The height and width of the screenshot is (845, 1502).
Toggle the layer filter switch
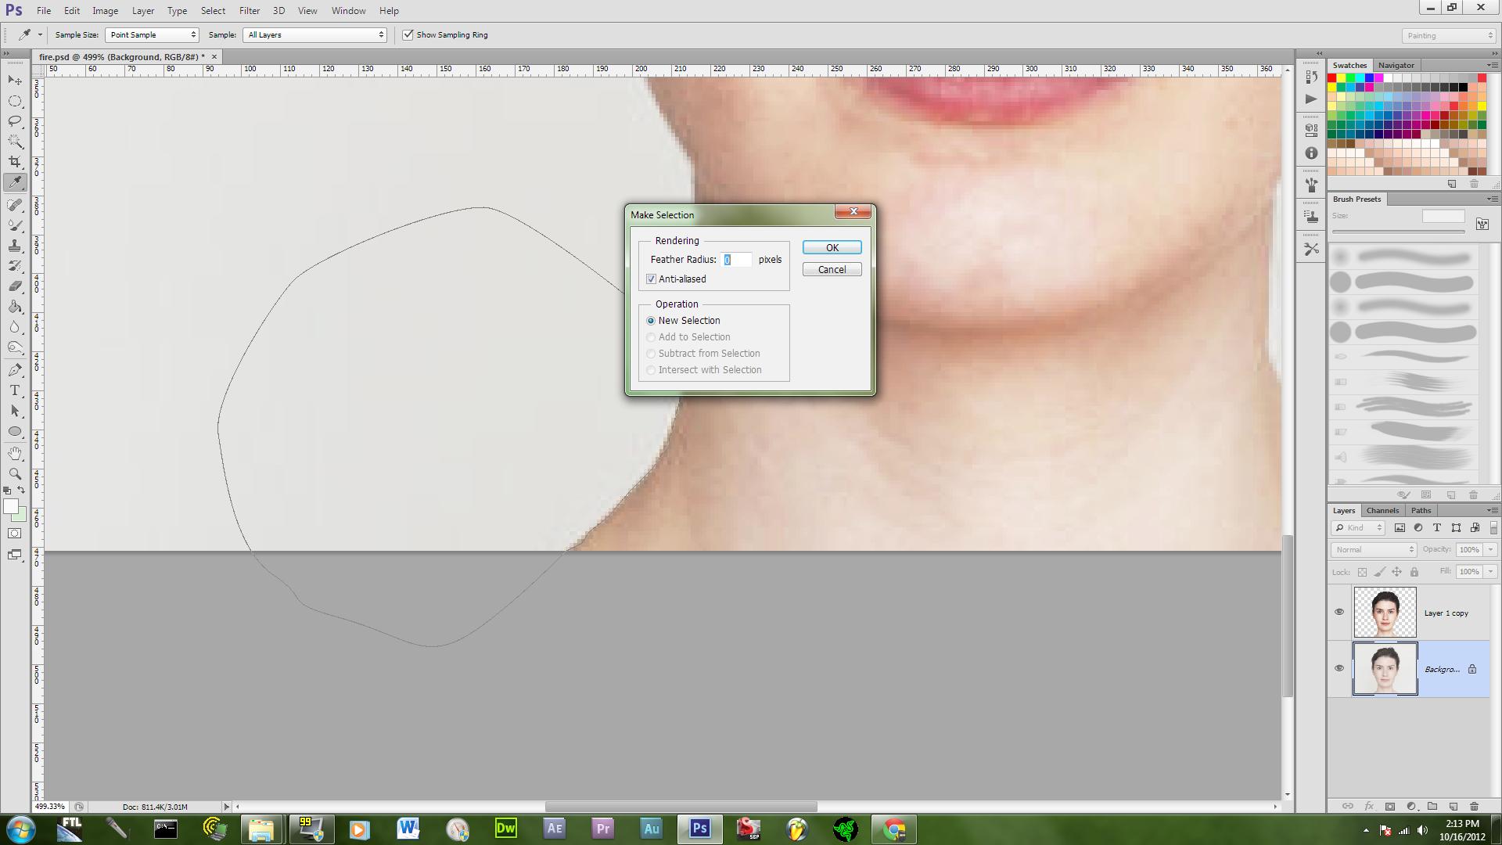(1493, 528)
